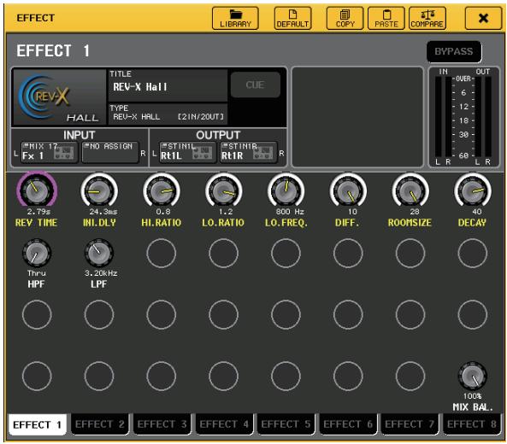Click the TYPE REV-X HALL field
The height and width of the screenshot is (444, 507).
(168, 114)
